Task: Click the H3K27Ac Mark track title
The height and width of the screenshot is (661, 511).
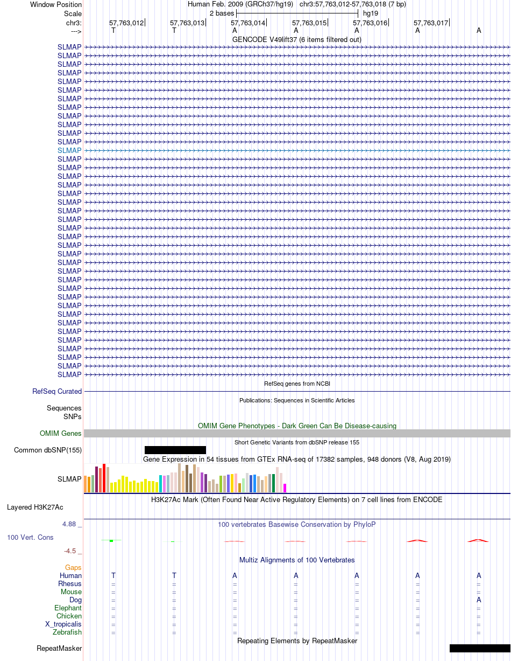Action: [297, 499]
